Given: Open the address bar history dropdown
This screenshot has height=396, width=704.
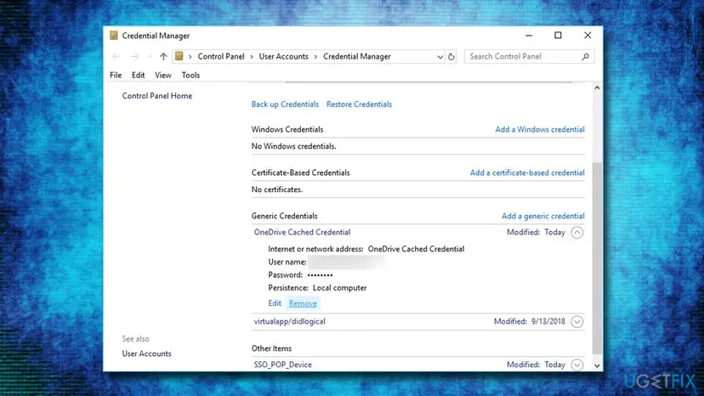Looking at the screenshot, I should (440, 57).
